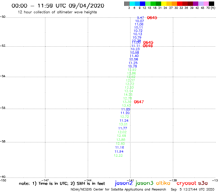Click the jason2 satellite label
This screenshot has width=218, height=192.
pyautogui.click(x=124, y=183)
